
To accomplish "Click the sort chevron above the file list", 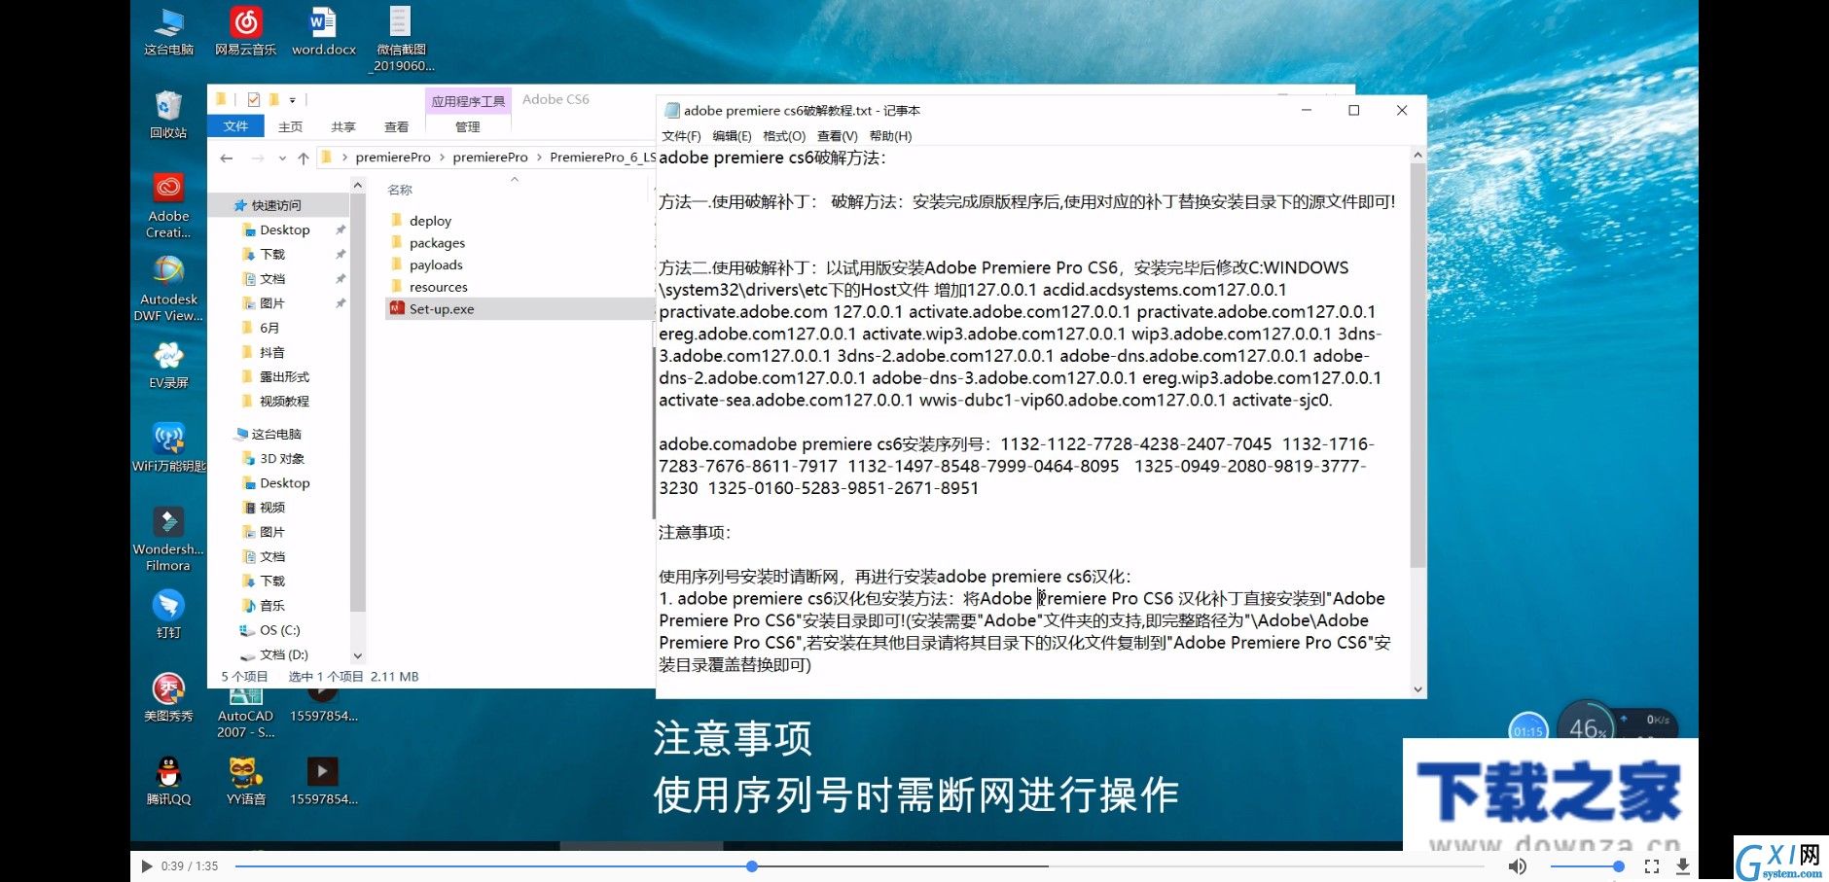I will pyautogui.click(x=515, y=179).
